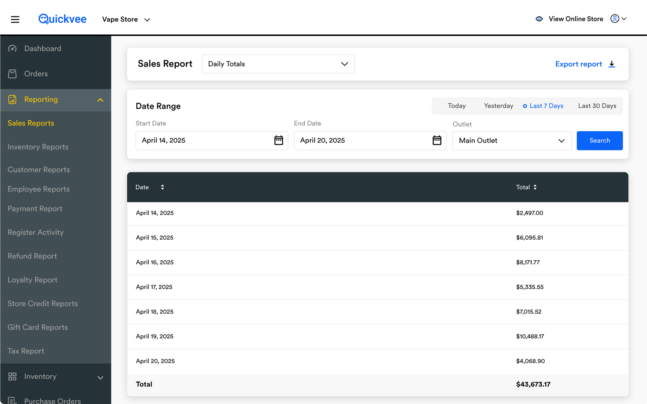
Task: Click the Export report download icon
Action: pyautogui.click(x=611, y=64)
